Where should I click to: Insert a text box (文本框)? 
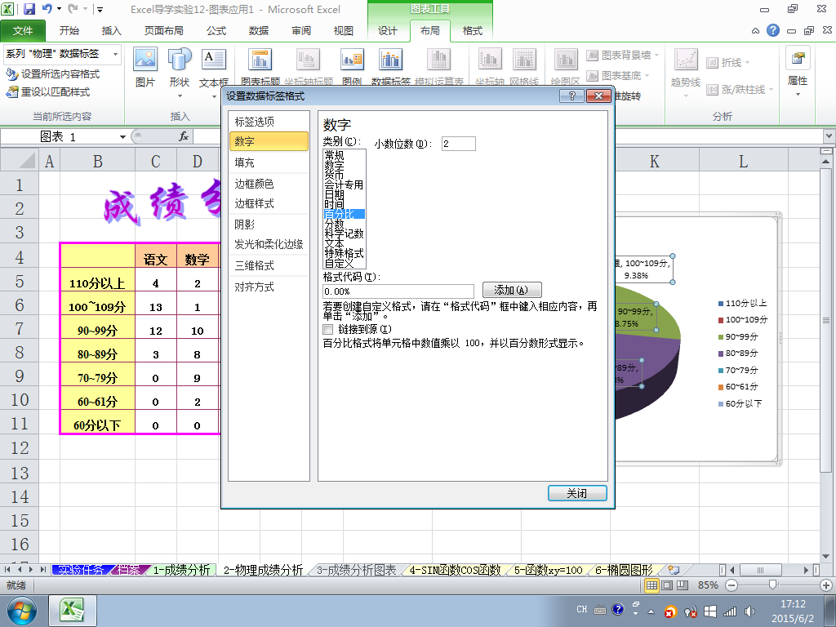[x=214, y=68]
